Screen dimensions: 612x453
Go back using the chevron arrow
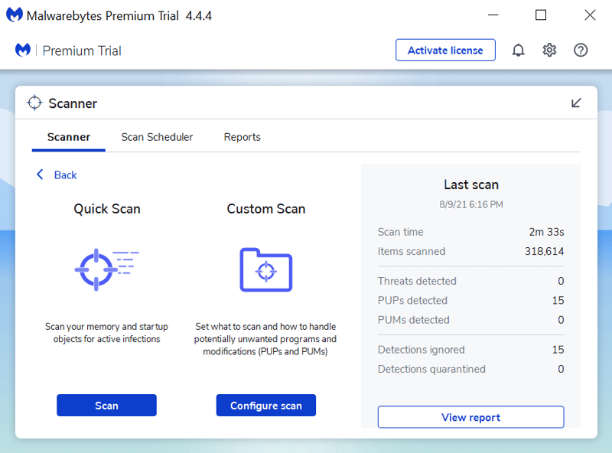[x=40, y=174]
